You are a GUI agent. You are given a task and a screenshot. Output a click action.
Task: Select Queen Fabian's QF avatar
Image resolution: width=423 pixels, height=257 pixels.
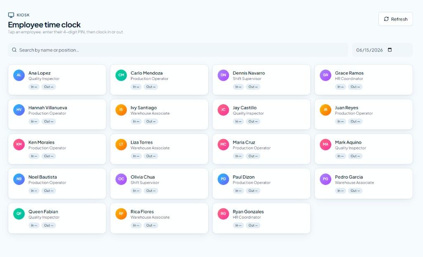(19, 214)
